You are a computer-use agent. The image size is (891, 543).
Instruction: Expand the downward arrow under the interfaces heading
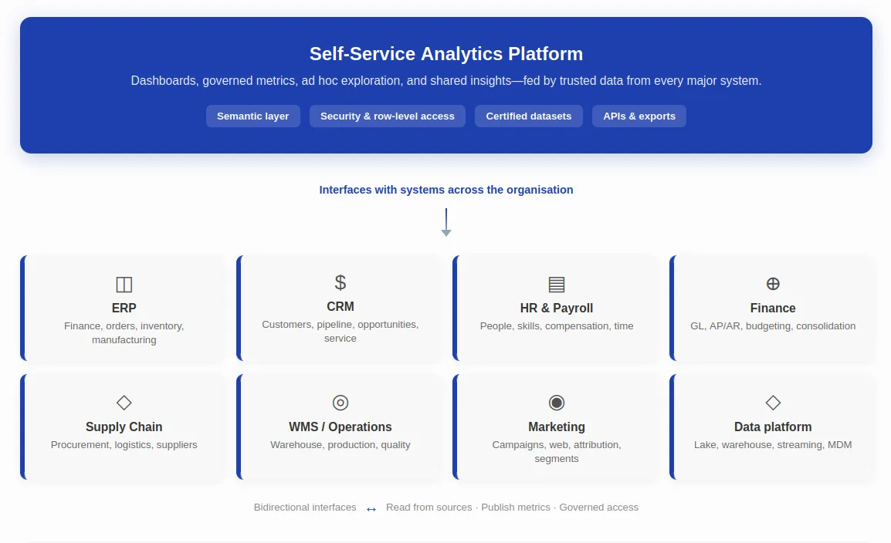(445, 222)
